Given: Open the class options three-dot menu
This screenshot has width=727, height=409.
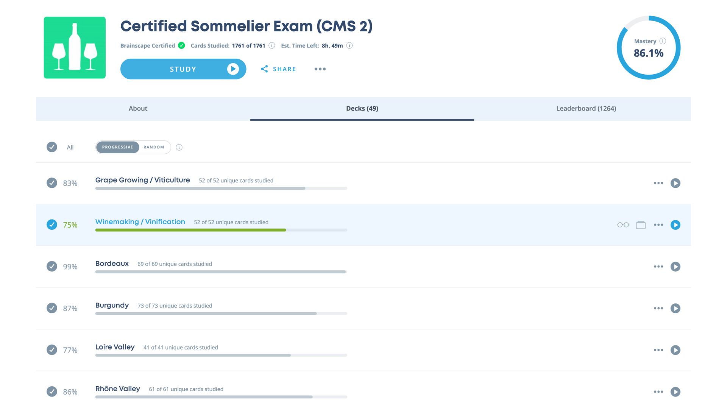Looking at the screenshot, I should (x=320, y=69).
